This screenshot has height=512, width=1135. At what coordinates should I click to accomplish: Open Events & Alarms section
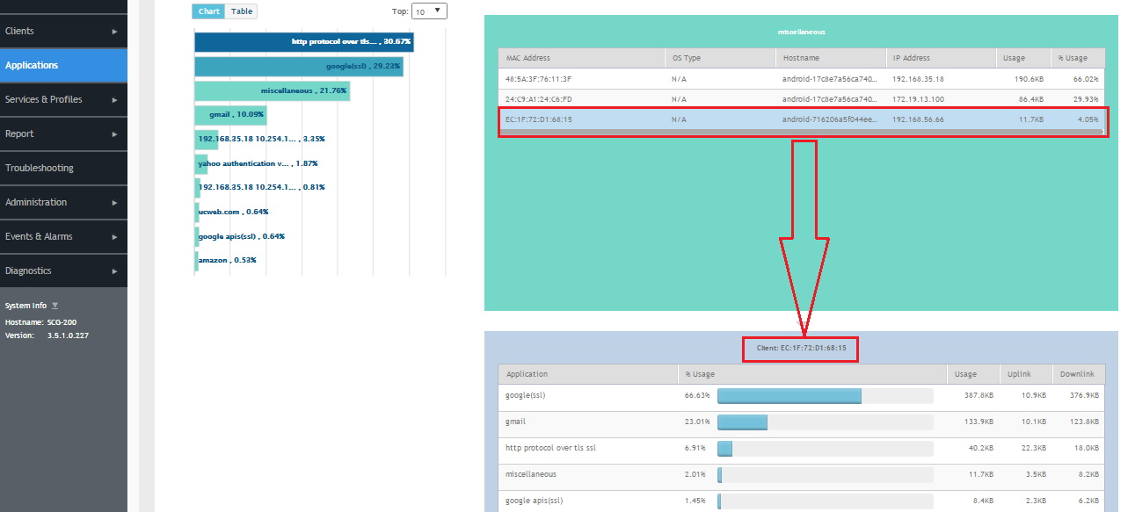pyautogui.click(x=39, y=236)
